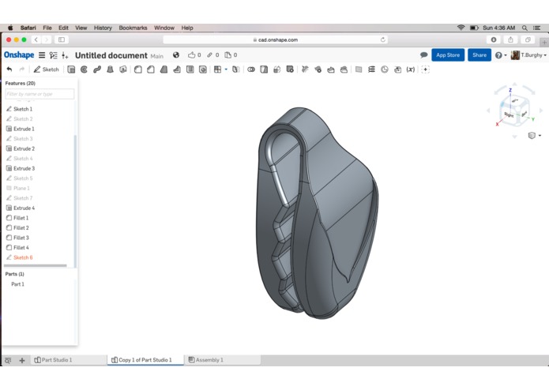Select the Rib tool icon
The image size is (549, 390).
[177, 69]
